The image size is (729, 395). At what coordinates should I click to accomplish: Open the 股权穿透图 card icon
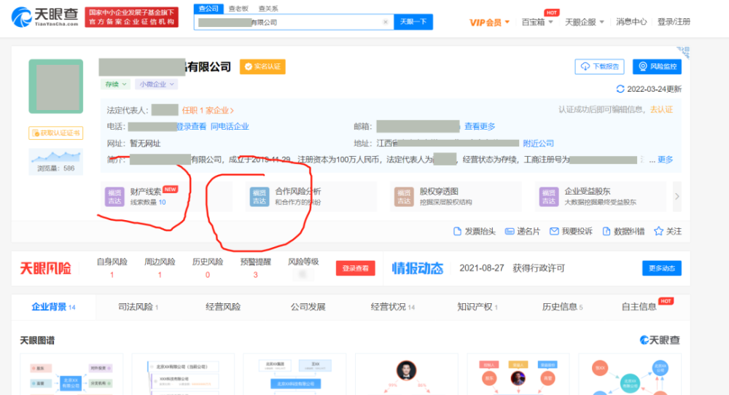coord(404,197)
